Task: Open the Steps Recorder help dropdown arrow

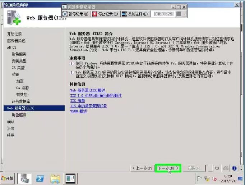Action: [184, 14]
